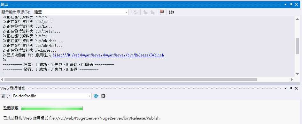Open window position menu of Web 發行活動
This screenshot has height=124, width=302.
286,88
